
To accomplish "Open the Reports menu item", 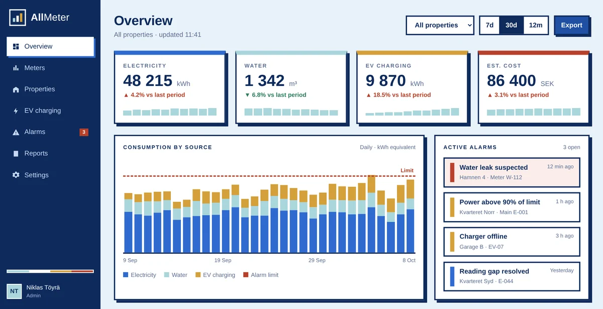I will pyautogui.click(x=50, y=154).
